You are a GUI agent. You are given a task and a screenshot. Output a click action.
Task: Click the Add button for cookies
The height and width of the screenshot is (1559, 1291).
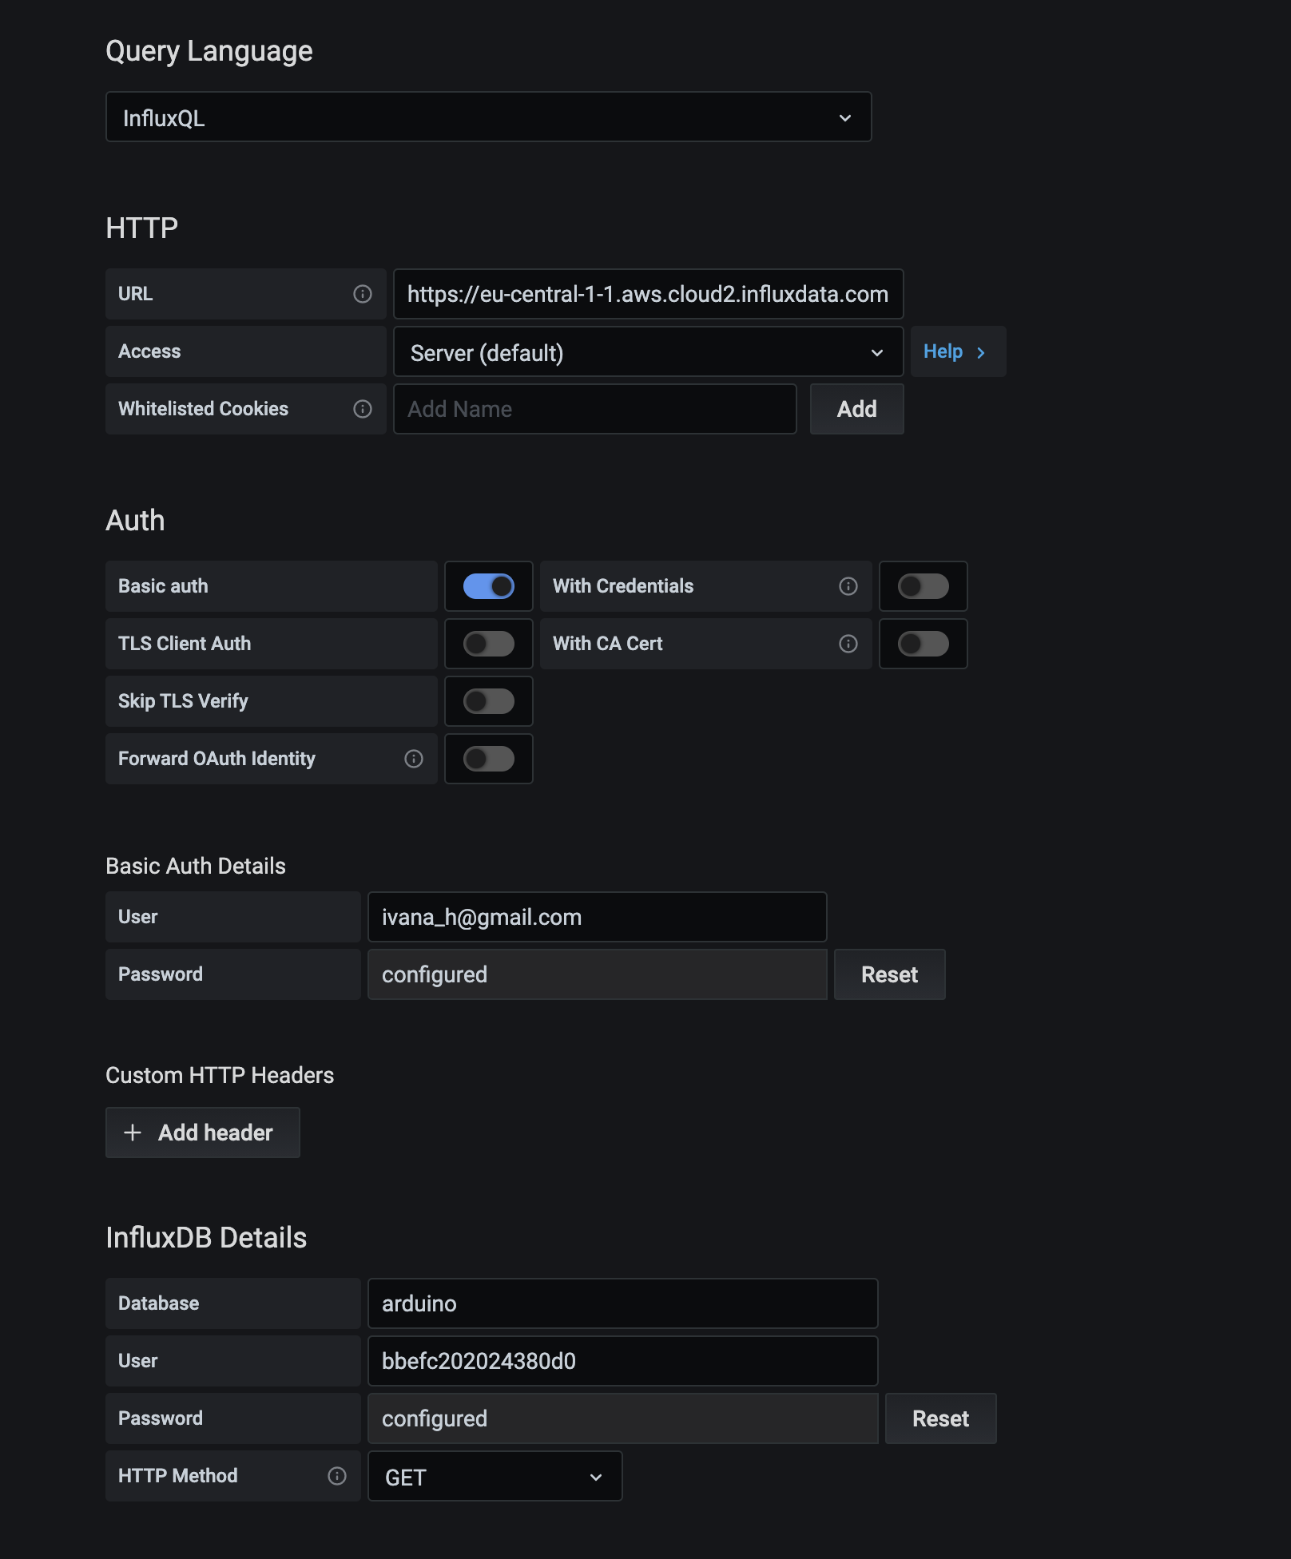pyautogui.click(x=856, y=410)
